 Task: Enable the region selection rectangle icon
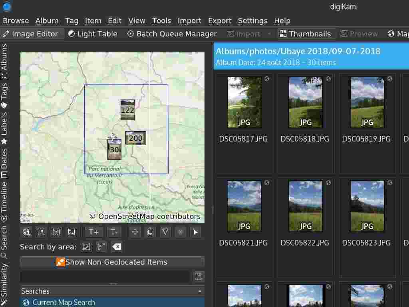150,232
